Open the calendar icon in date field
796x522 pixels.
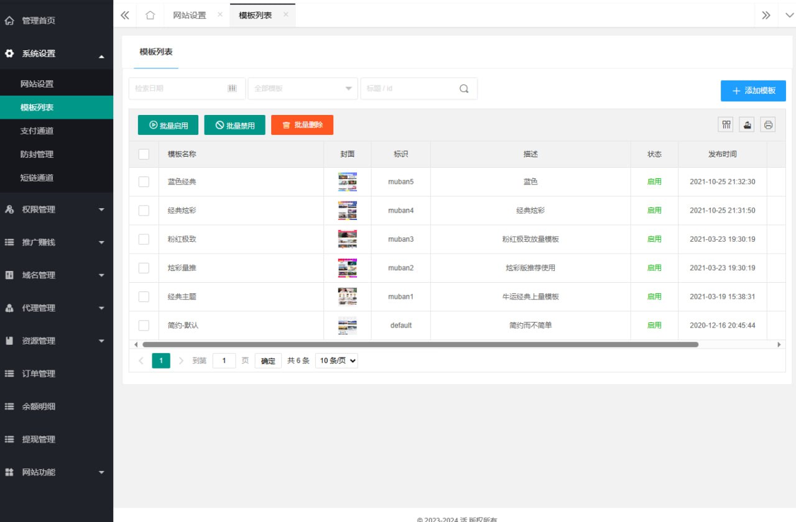[x=232, y=89]
